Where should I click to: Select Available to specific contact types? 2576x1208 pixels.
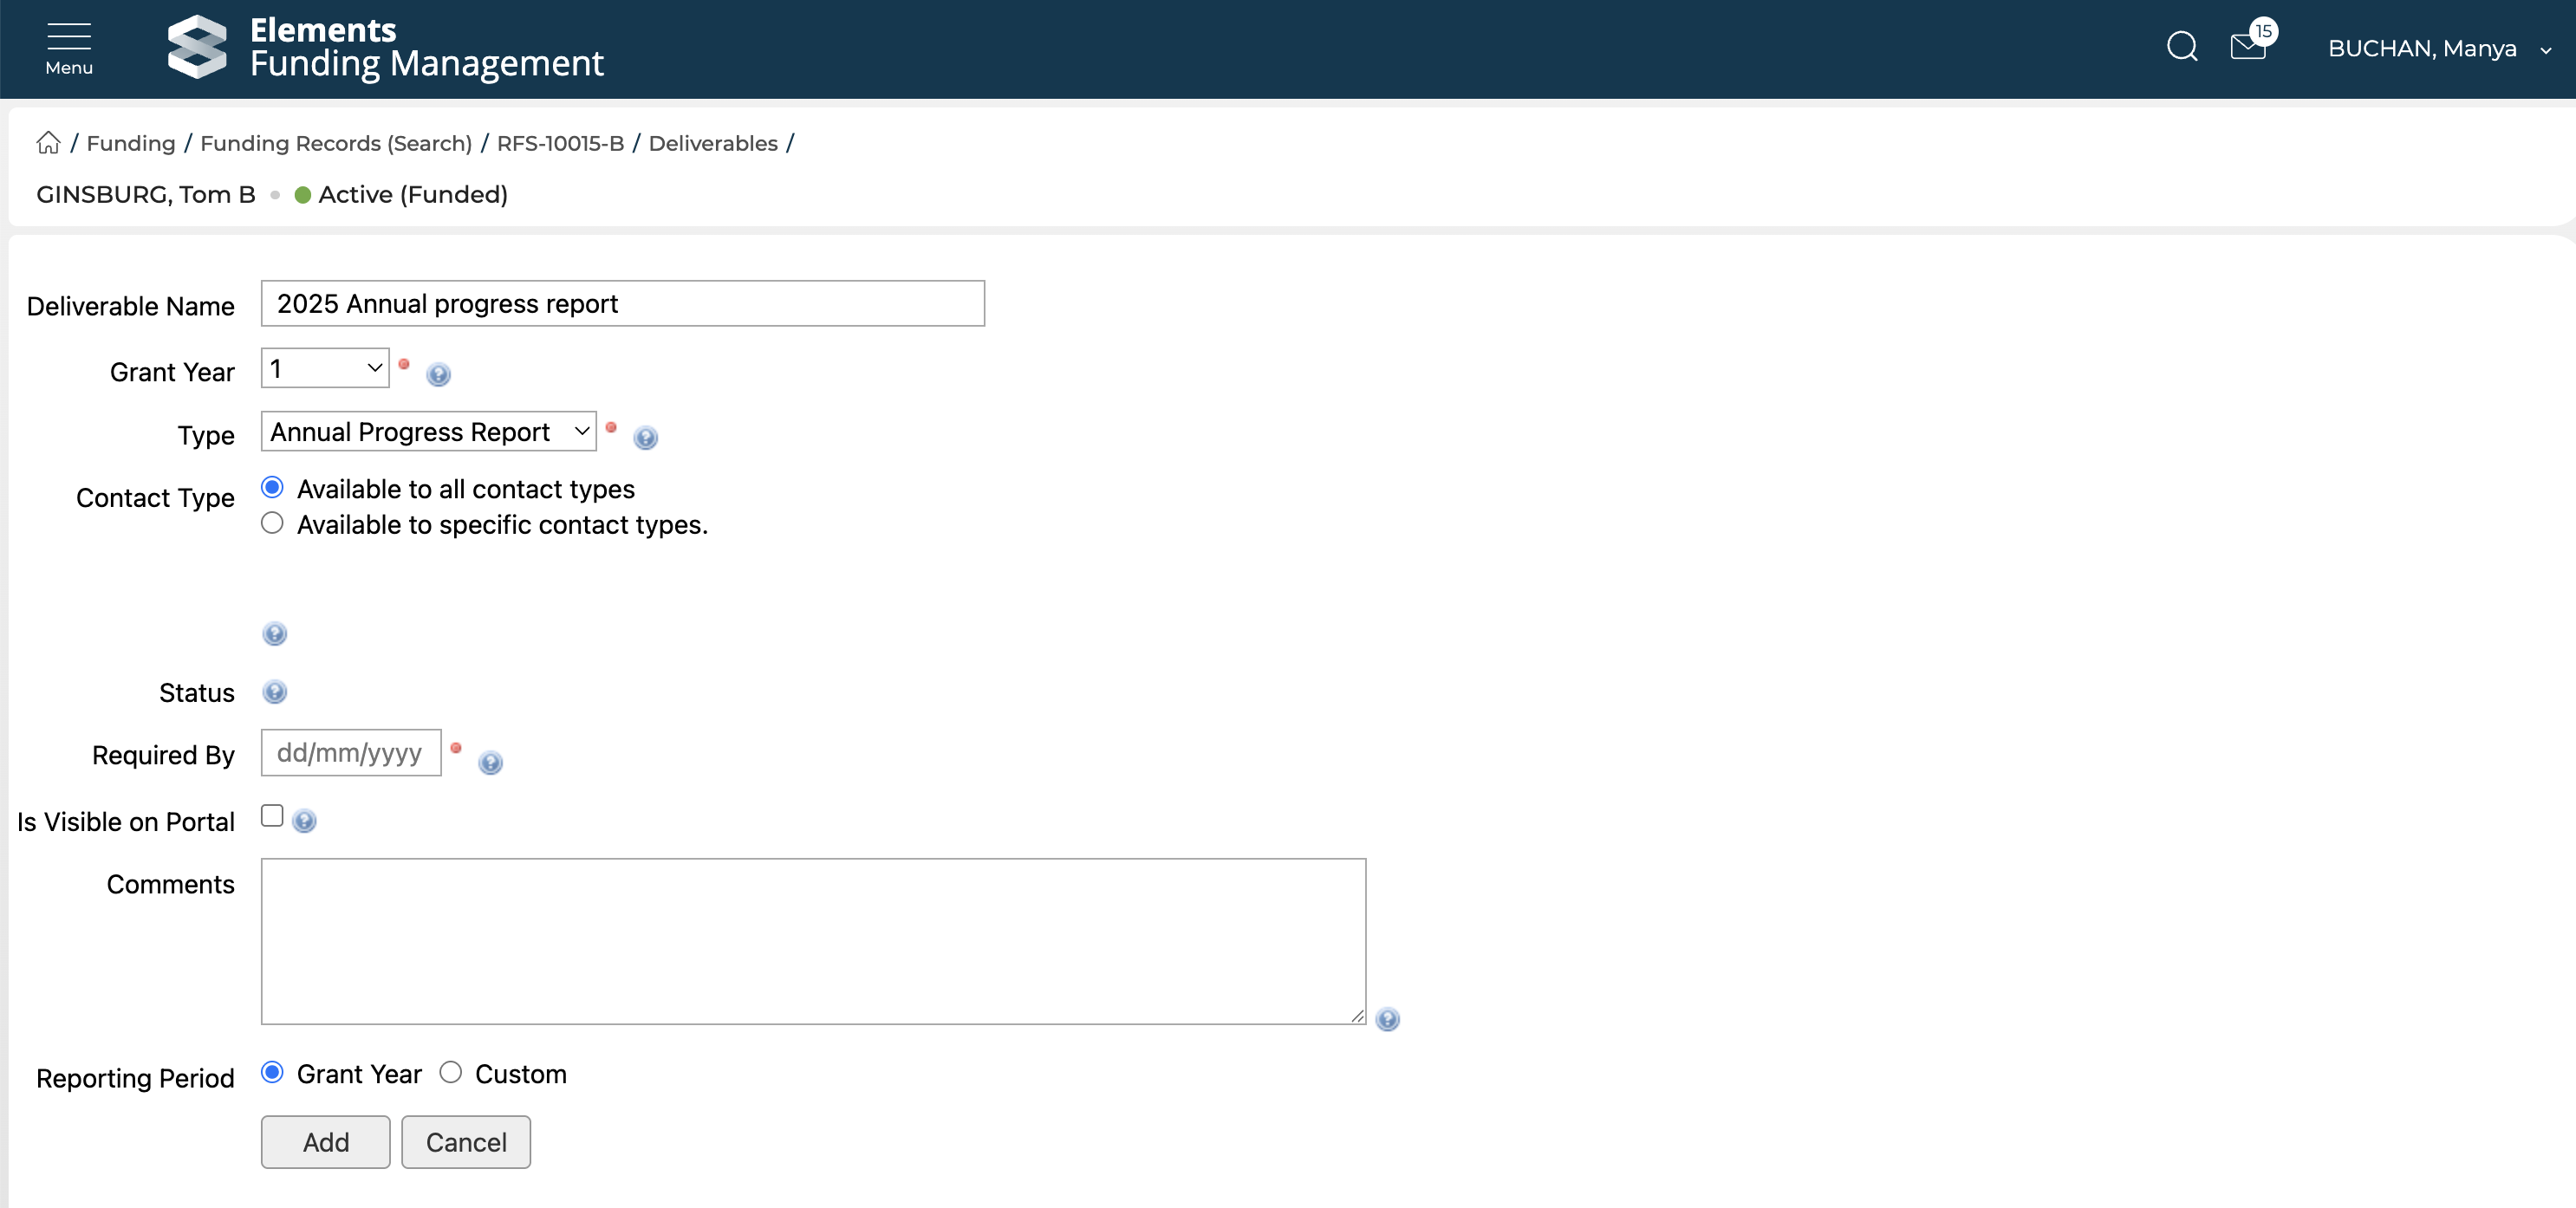pyautogui.click(x=272, y=523)
